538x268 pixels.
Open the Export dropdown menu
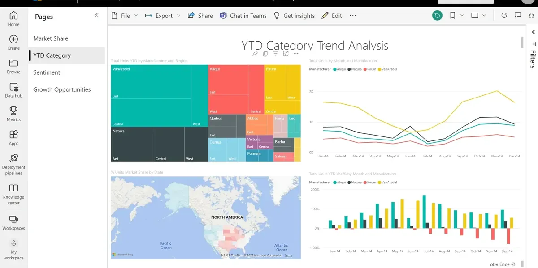163,16
